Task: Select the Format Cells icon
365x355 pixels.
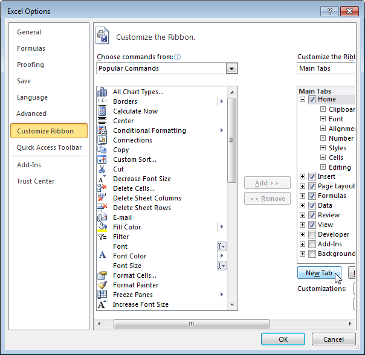Action: click(x=102, y=275)
